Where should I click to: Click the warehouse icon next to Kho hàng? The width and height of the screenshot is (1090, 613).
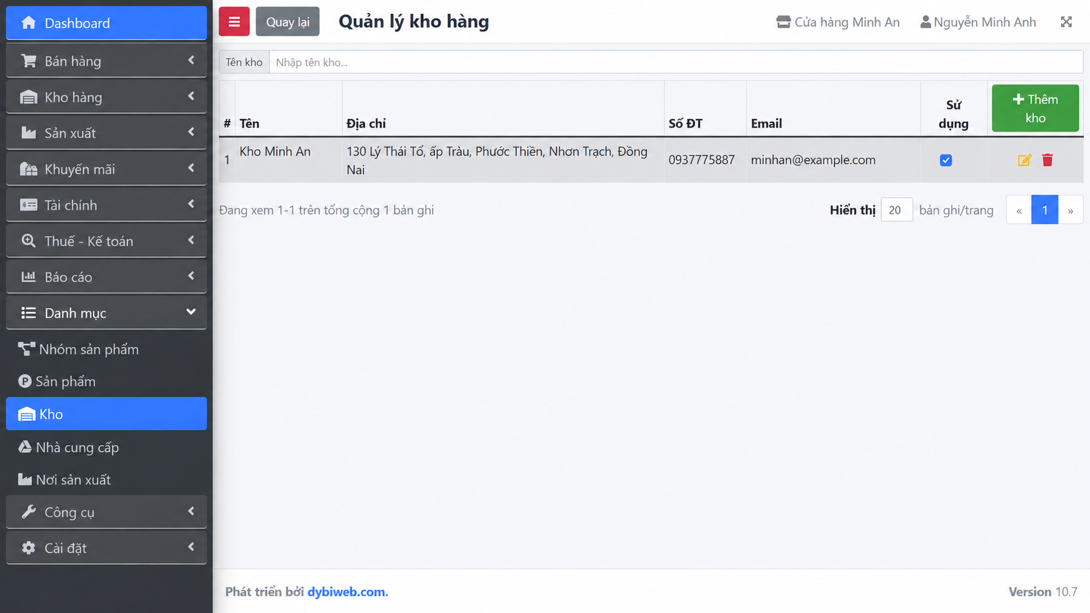tap(29, 97)
